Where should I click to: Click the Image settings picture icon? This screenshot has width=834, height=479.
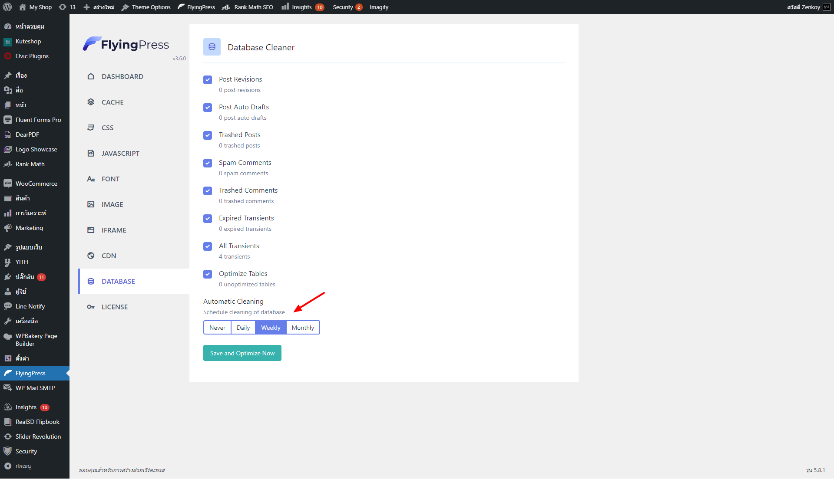click(x=91, y=204)
